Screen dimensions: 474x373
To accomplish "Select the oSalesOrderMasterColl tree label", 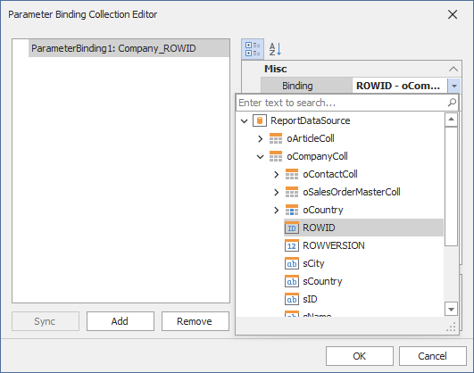I will click(x=352, y=192).
